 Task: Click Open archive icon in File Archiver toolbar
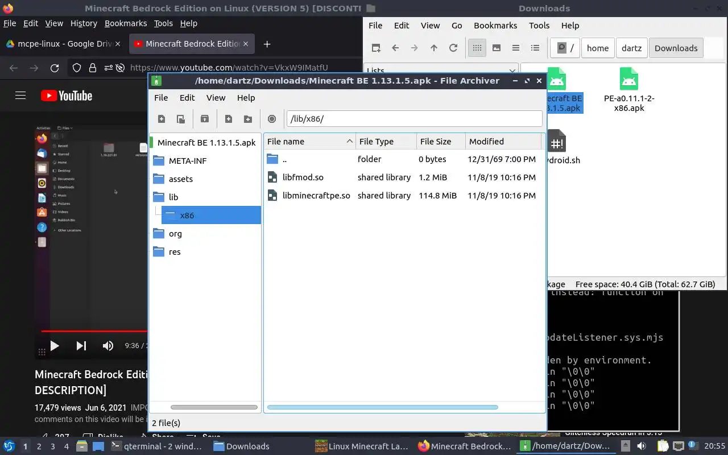tap(181, 119)
